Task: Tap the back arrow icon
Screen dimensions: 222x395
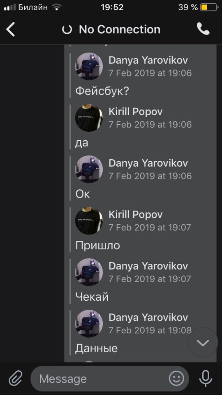Action: 11,29
